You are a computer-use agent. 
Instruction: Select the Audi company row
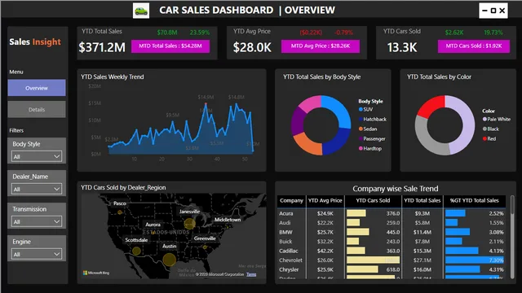391,222
